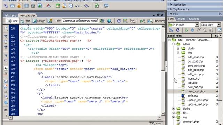The image size is (223, 125).
Task: Insert a named anchor
Action: [x=19, y=6]
